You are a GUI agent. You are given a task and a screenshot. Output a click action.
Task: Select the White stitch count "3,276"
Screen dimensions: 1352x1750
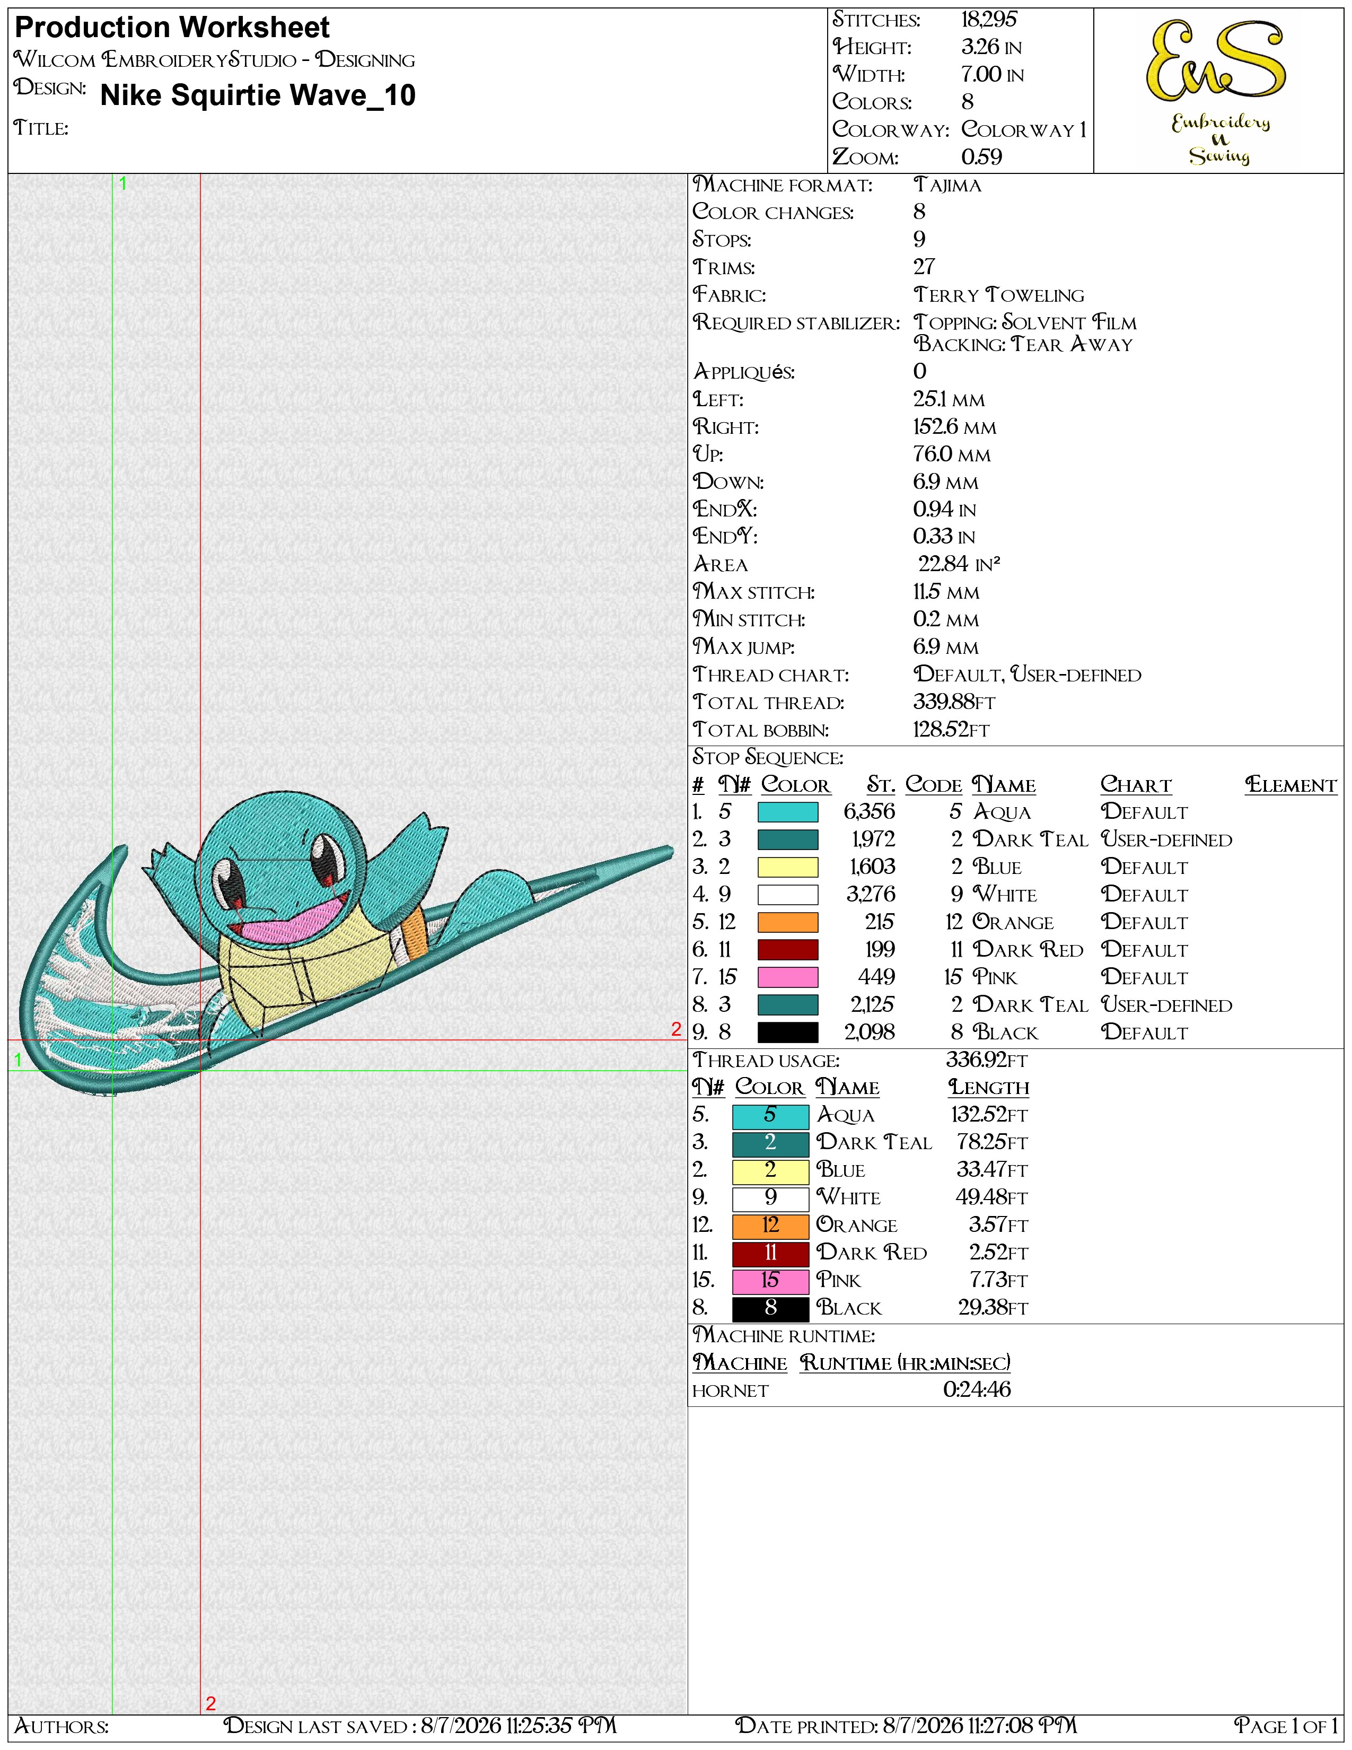pos(871,895)
